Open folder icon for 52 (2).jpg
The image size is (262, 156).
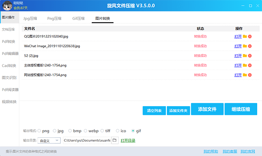[245, 55]
